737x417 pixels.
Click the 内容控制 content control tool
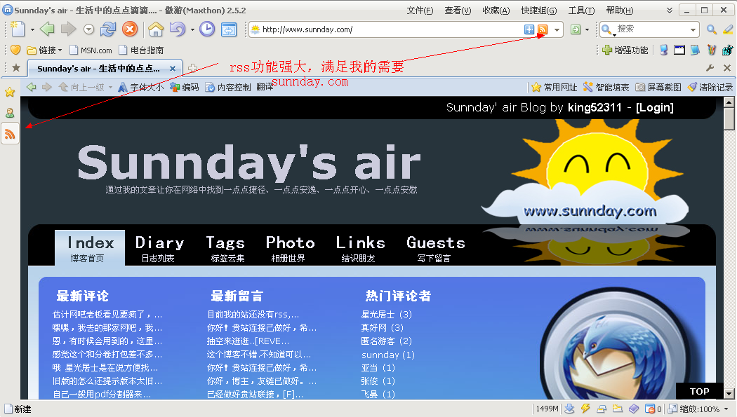(x=228, y=87)
